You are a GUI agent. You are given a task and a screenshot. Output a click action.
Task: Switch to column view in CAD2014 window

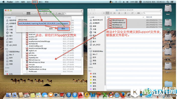coord(111,13)
